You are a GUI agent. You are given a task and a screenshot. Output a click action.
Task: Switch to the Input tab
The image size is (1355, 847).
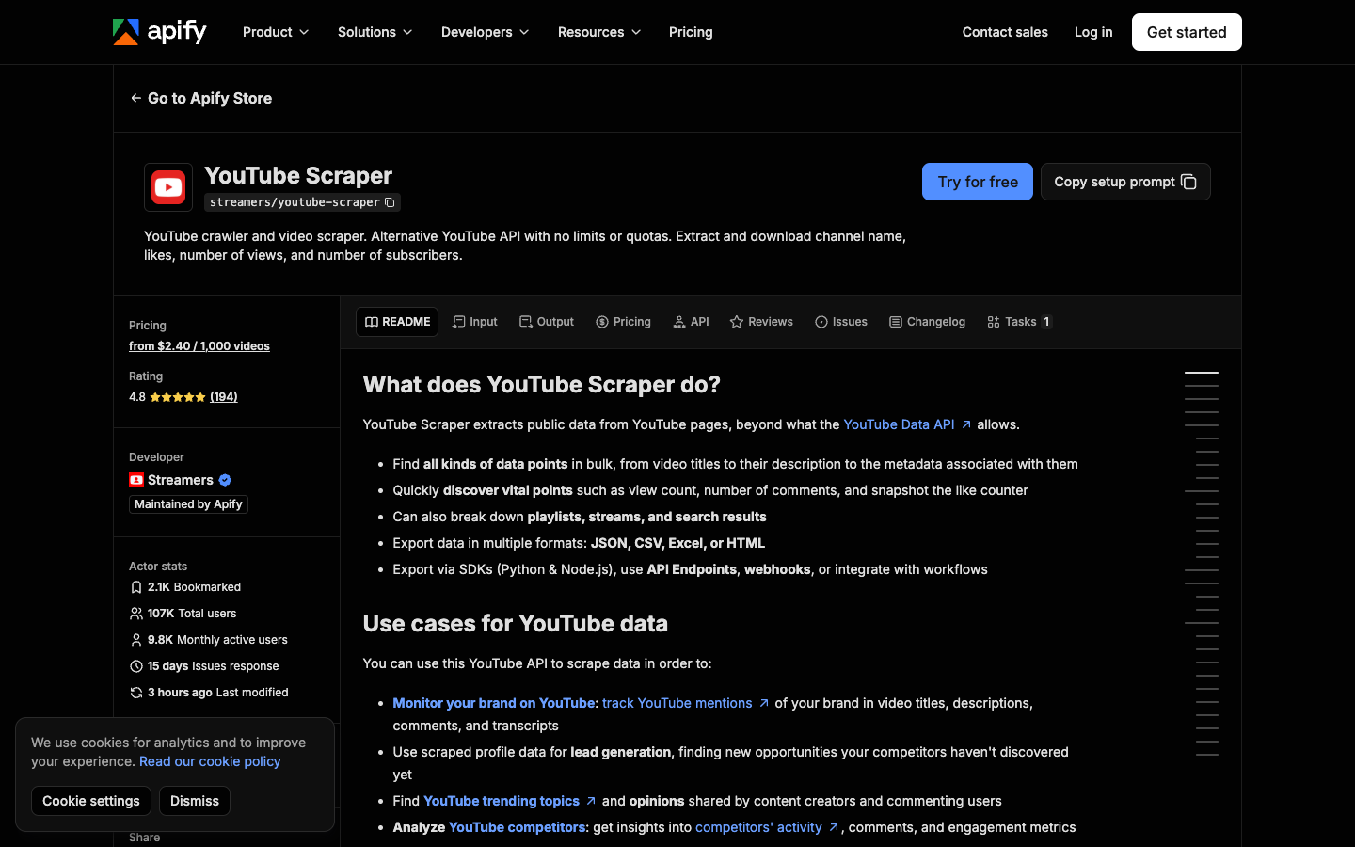pos(475,322)
